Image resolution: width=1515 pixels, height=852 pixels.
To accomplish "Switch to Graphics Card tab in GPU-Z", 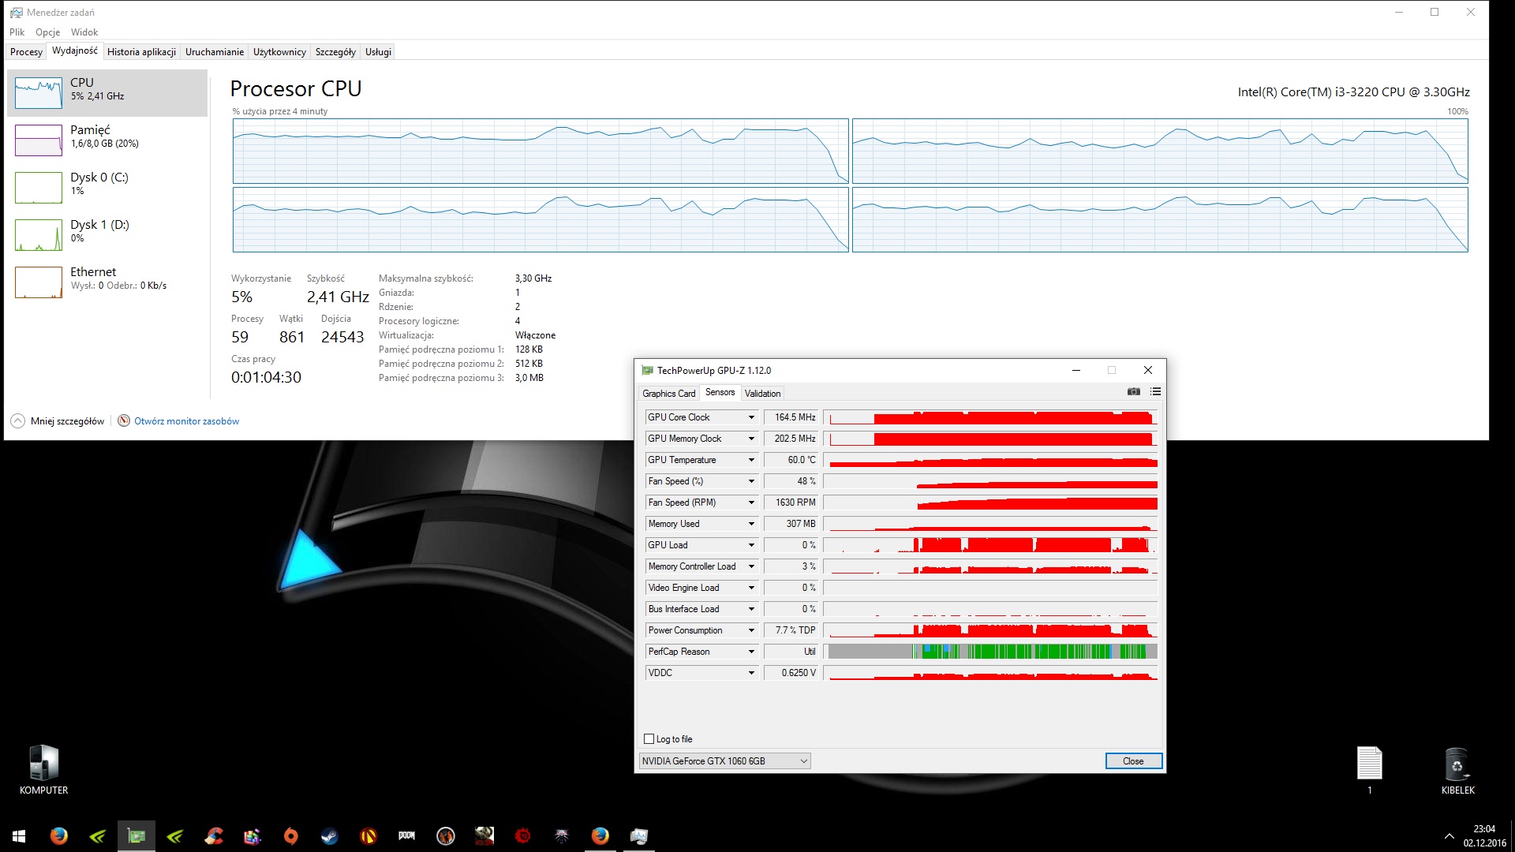I will (x=668, y=394).
